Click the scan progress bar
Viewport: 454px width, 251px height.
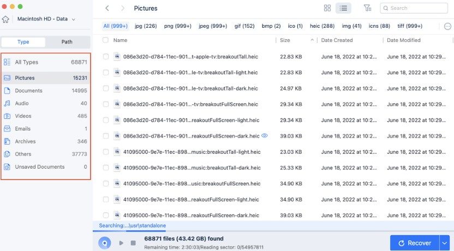click(273, 231)
